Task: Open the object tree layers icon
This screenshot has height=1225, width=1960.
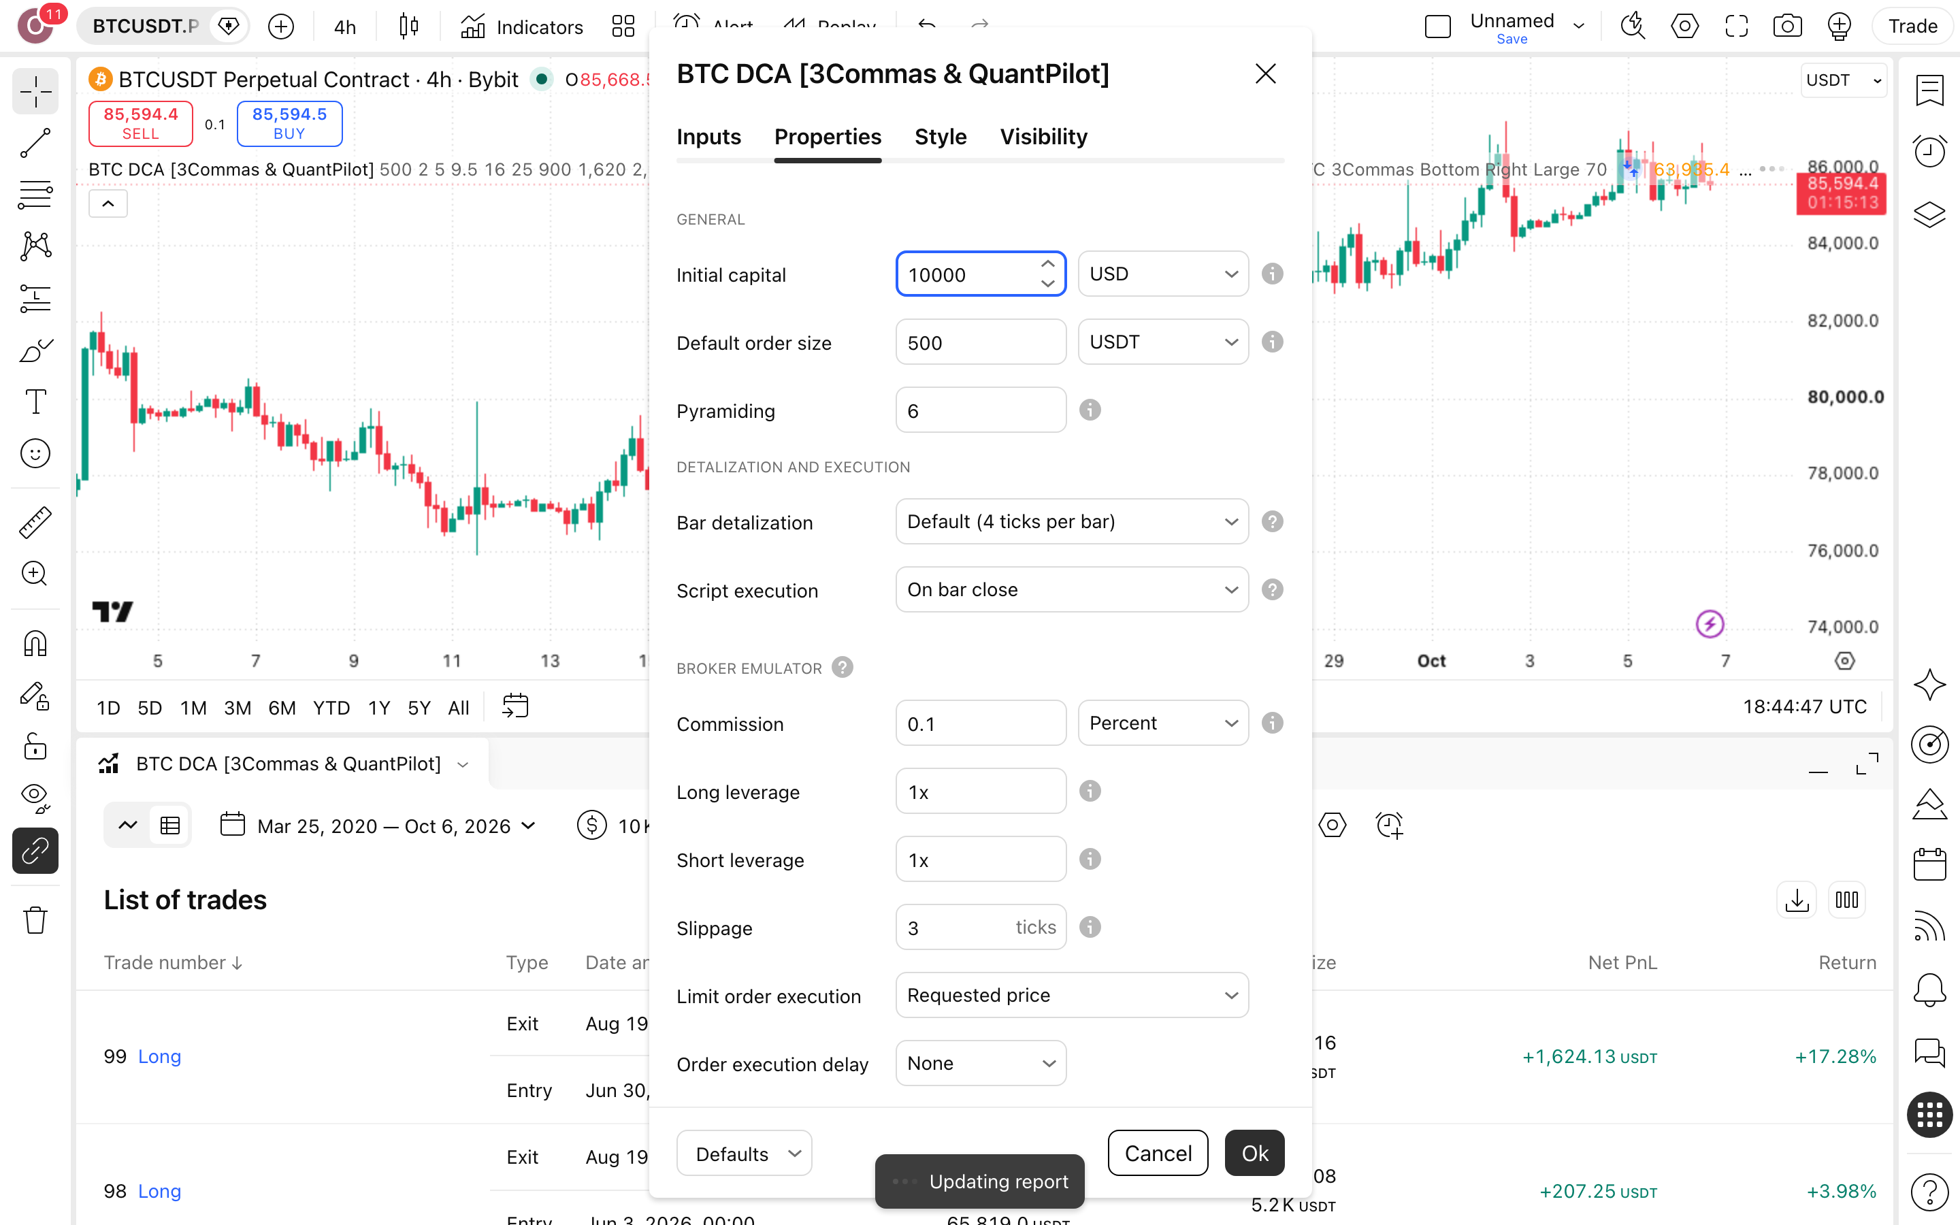Action: coord(1929,214)
